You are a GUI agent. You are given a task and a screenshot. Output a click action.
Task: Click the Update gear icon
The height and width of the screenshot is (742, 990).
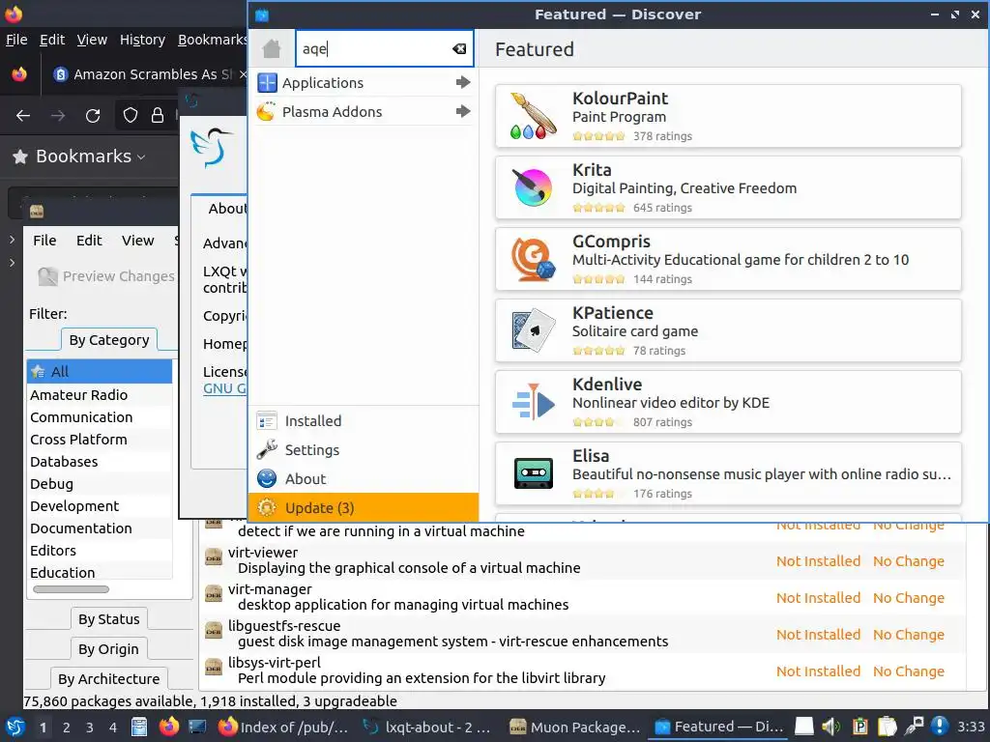267,508
